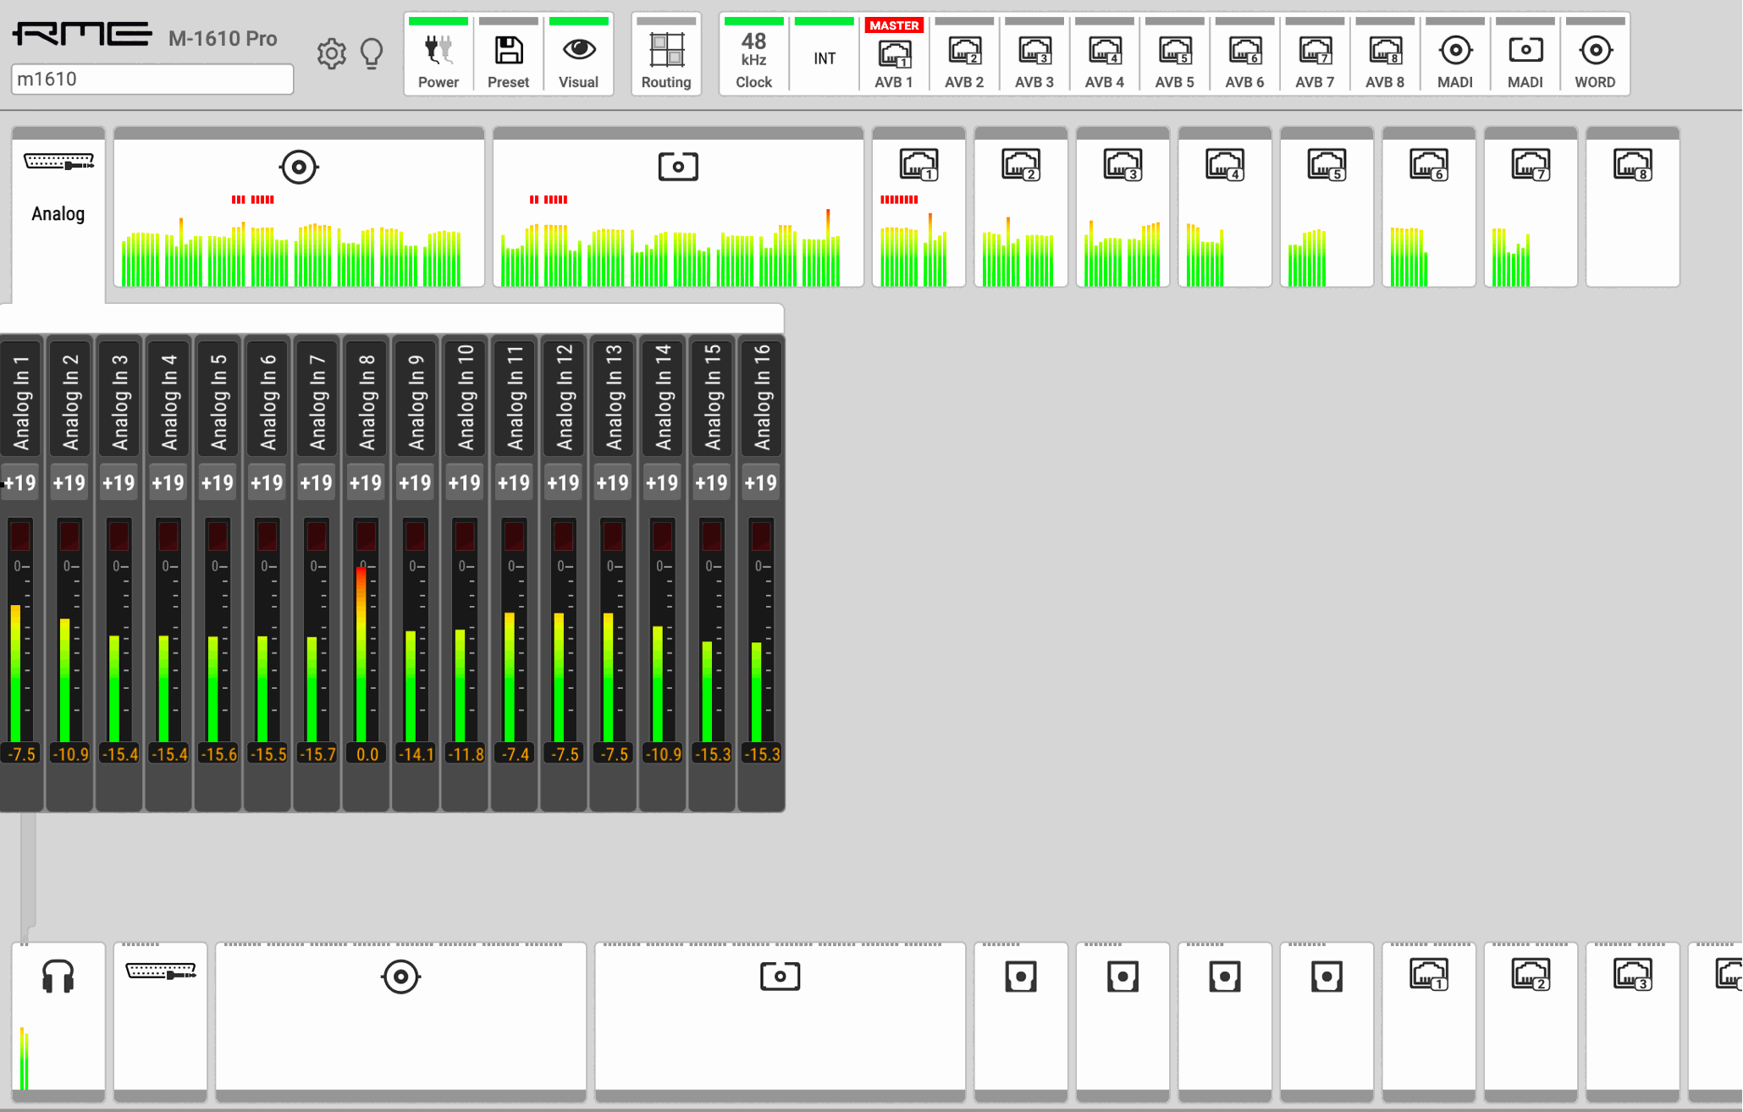Select the Analog In 16 channel label
Viewport: 1743px width, 1112px height.
pyautogui.click(x=761, y=396)
